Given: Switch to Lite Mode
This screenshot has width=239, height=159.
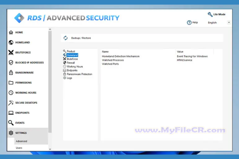Looking at the screenshot, I should point(219,14).
